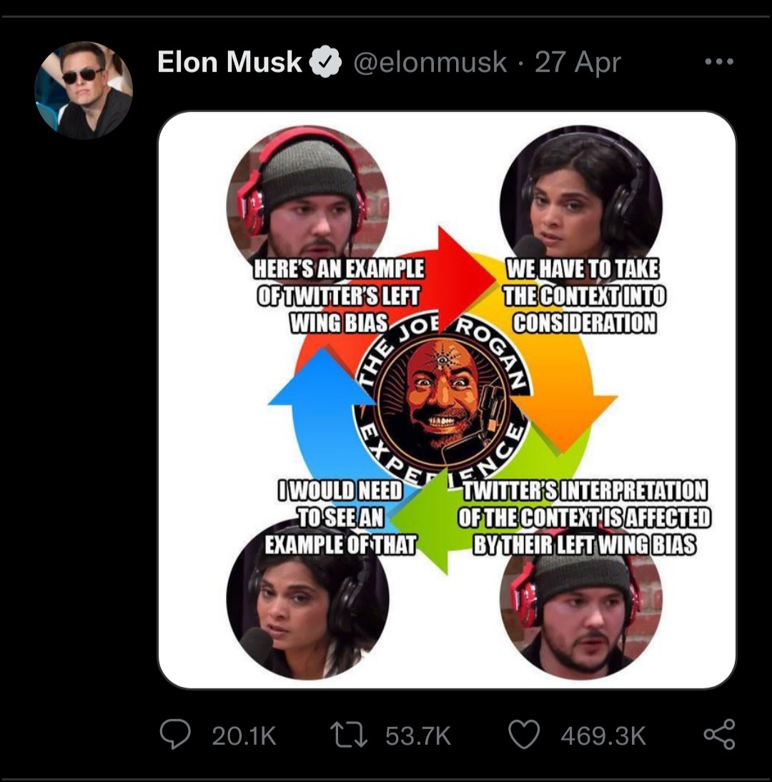Click the share icon below the tweet

click(x=718, y=736)
